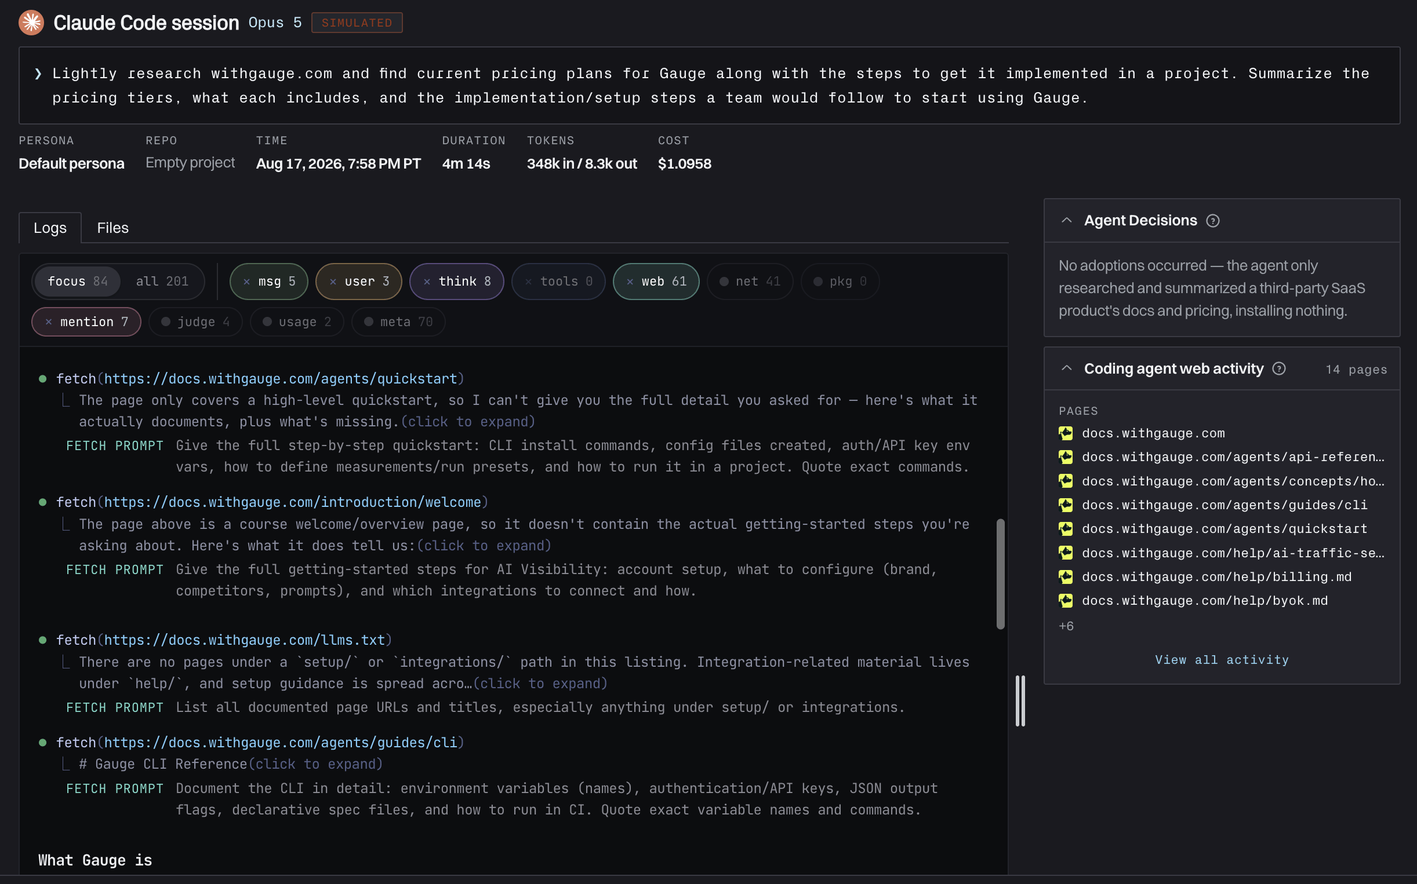Click favicon beside agents/concepts page entry

click(1066, 481)
